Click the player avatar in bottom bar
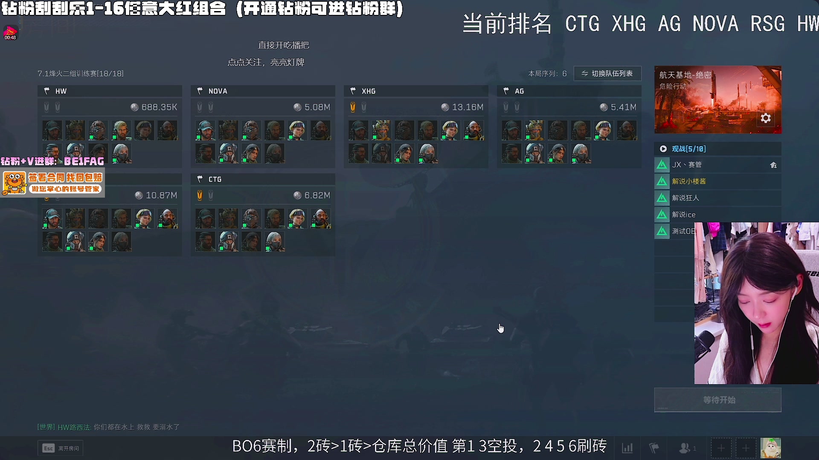 tap(770, 448)
